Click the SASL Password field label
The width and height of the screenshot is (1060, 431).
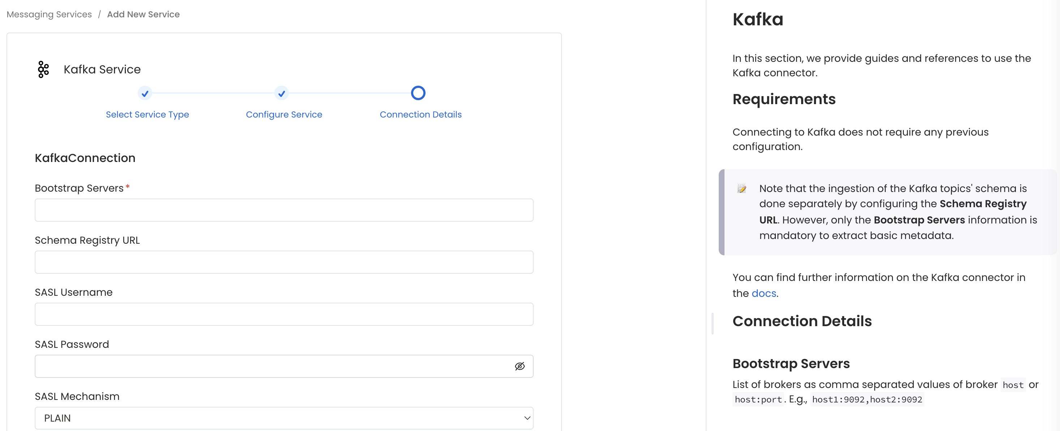[x=72, y=344]
